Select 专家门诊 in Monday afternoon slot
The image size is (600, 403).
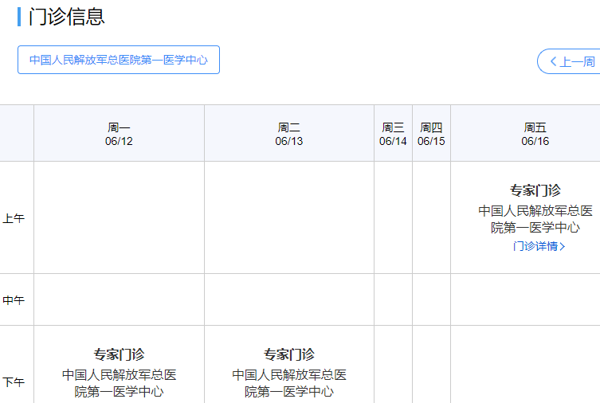[119, 354]
